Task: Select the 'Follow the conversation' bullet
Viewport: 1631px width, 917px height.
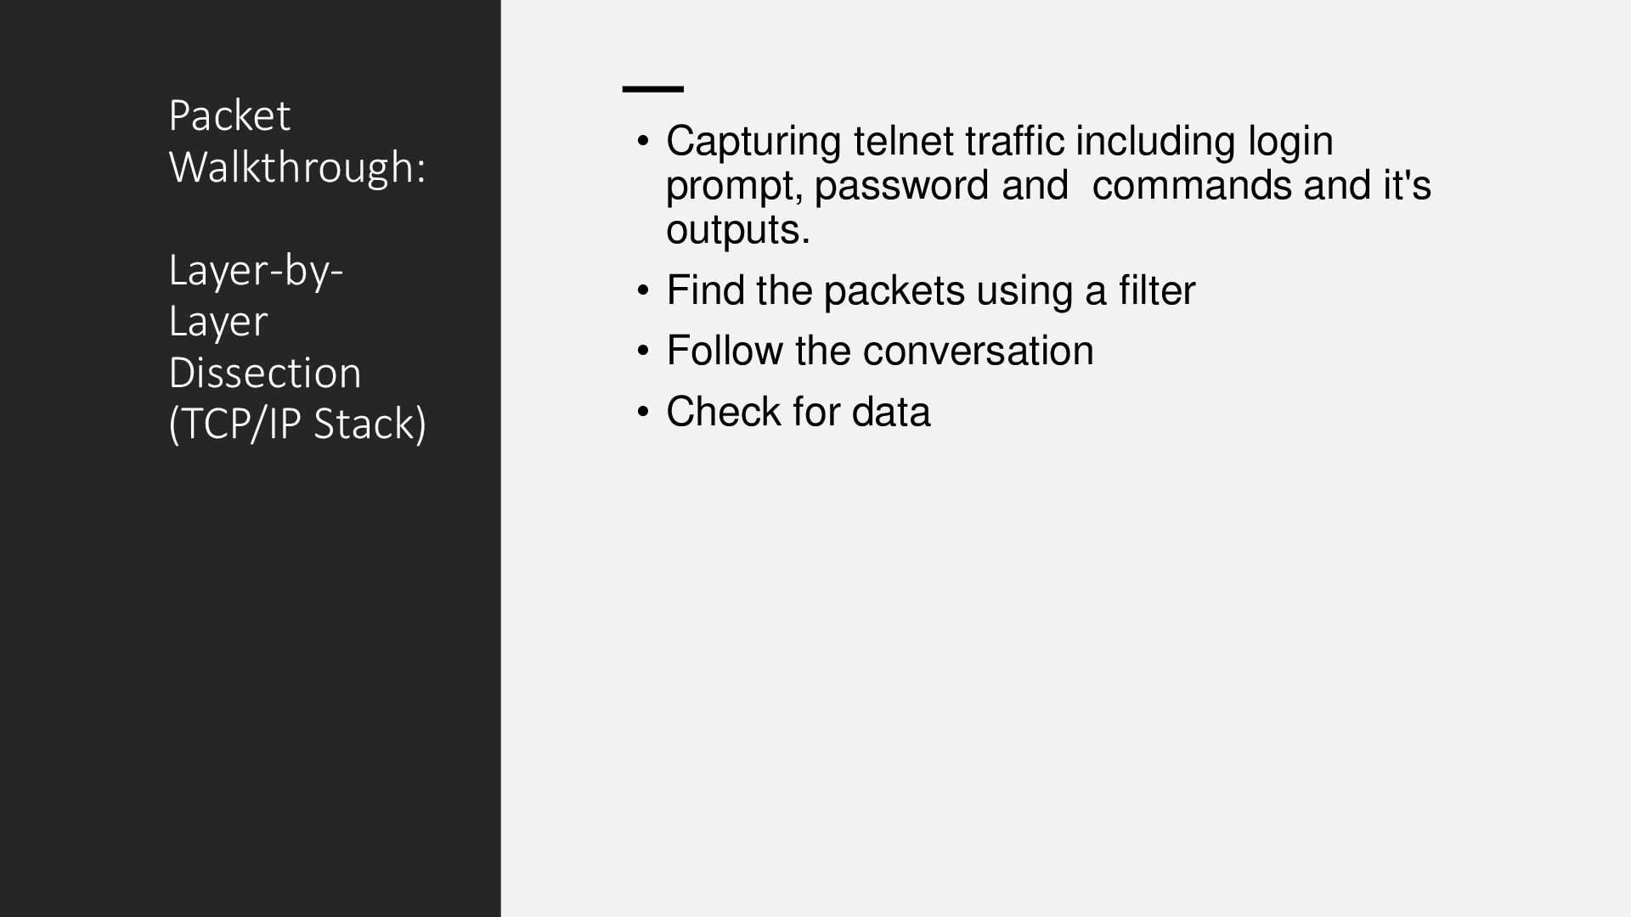Action: click(879, 351)
